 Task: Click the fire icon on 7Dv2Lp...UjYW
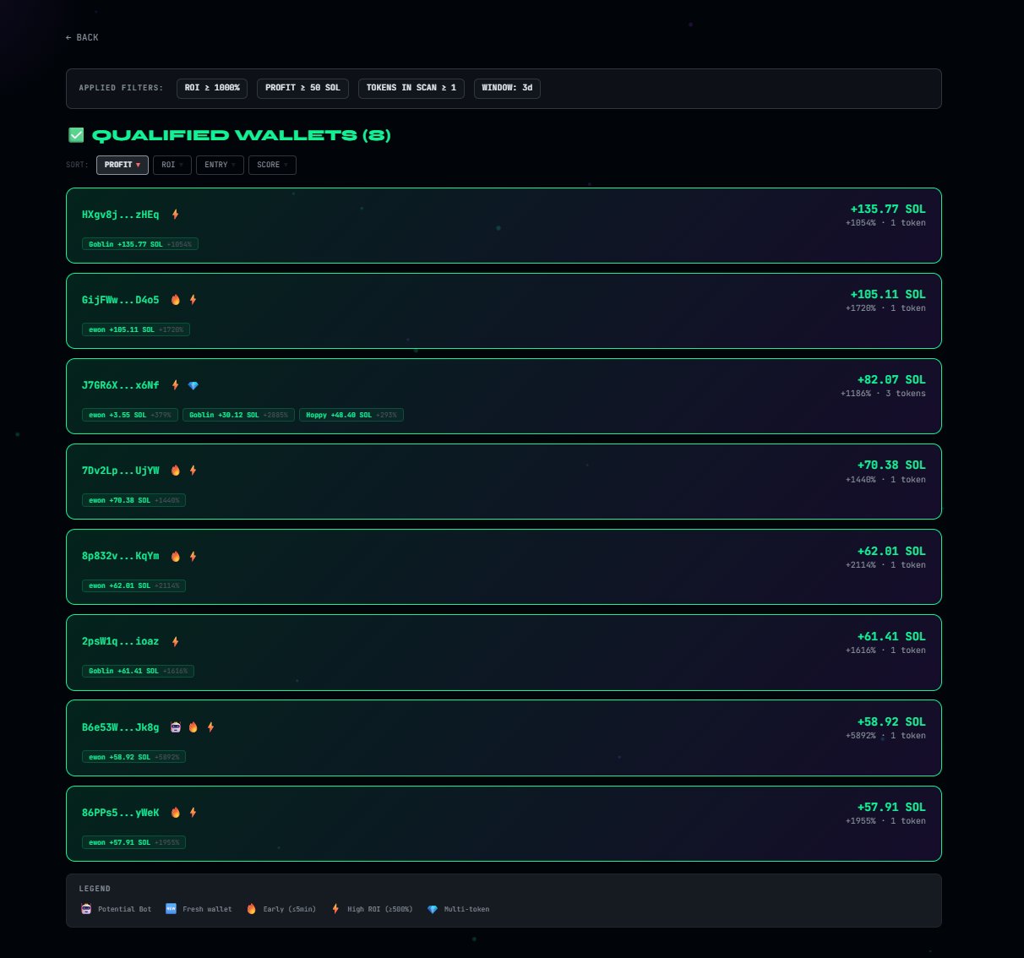[x=176, y=471]
